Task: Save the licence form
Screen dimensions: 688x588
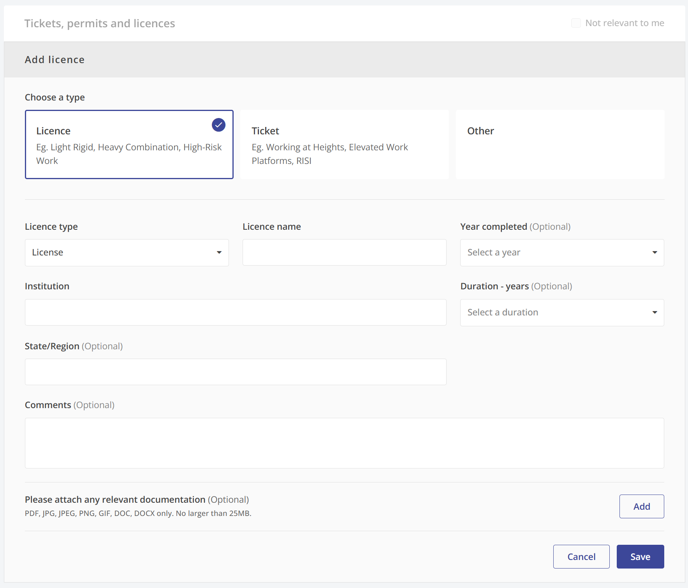Action: click(640, 557)
